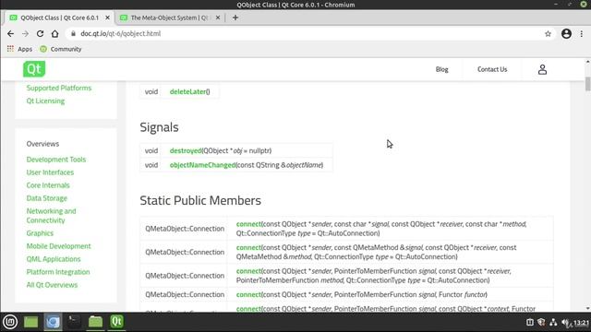Click the Qt logo
Image resolution: width=591 pixels, height=332 pixels.
pos(34,69)
